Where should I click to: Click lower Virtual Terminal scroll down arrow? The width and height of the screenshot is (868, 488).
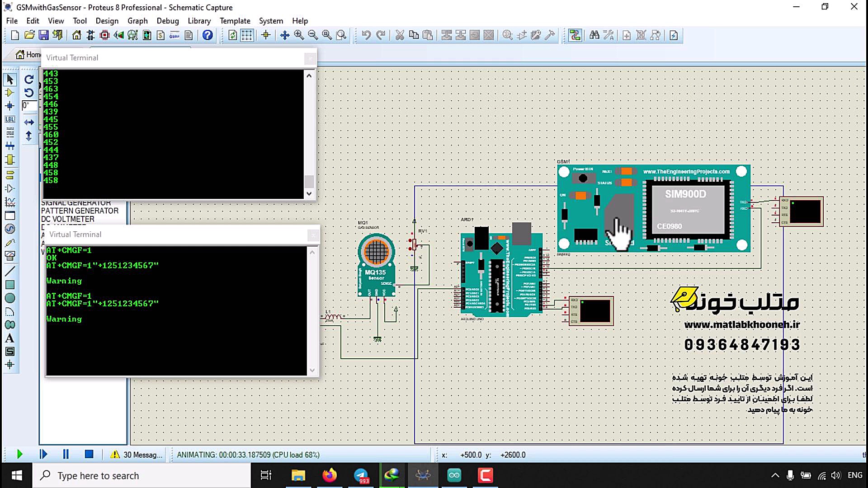312,370
